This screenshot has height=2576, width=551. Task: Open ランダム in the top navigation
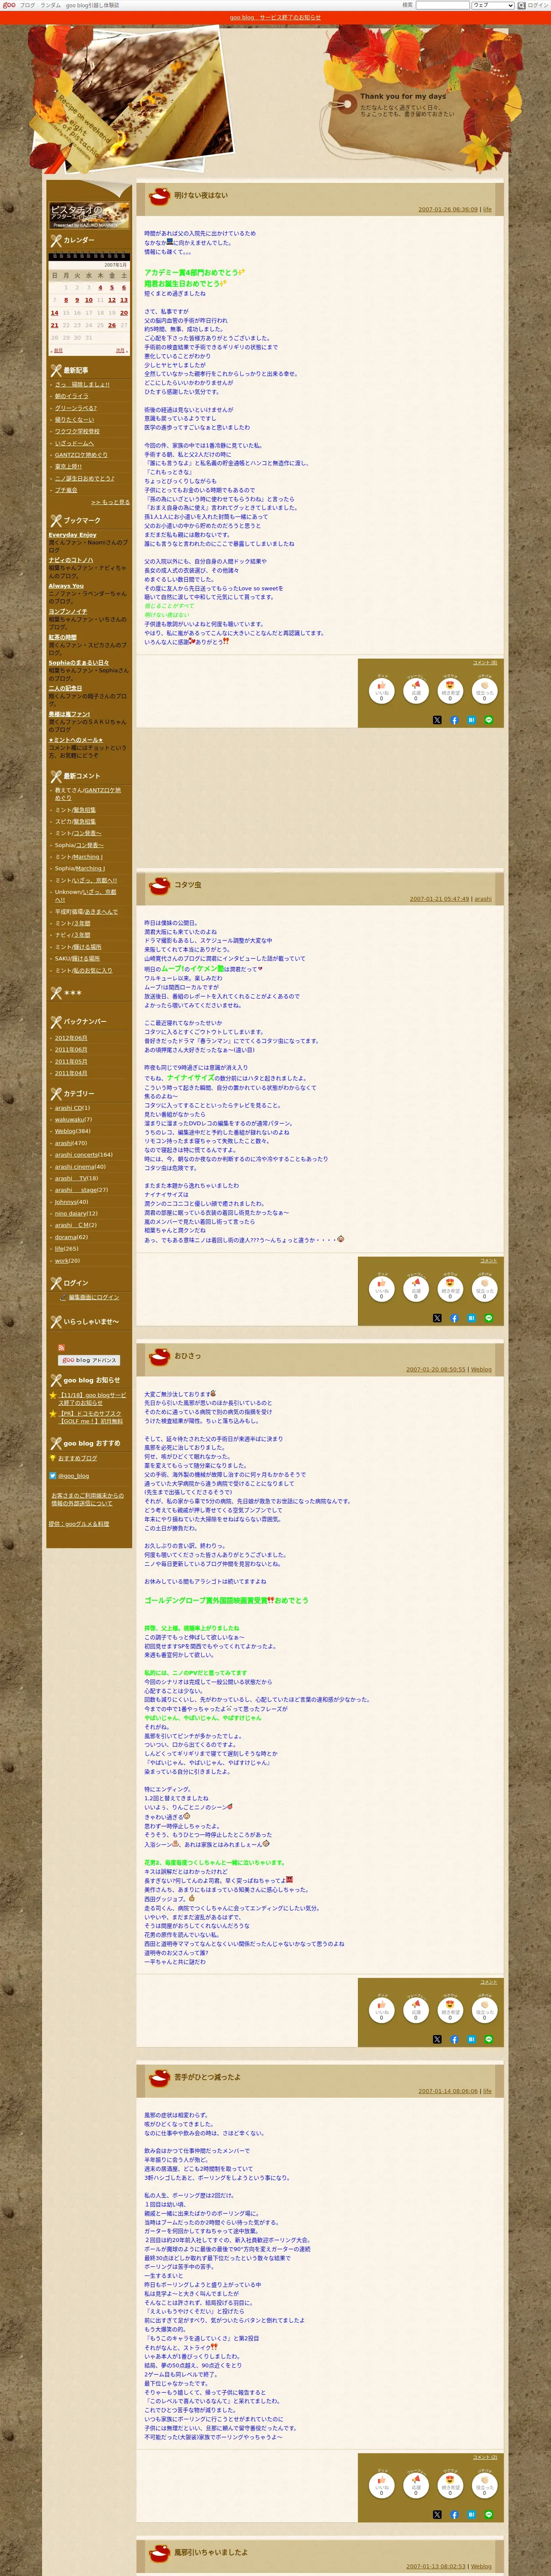coord(50,5)
